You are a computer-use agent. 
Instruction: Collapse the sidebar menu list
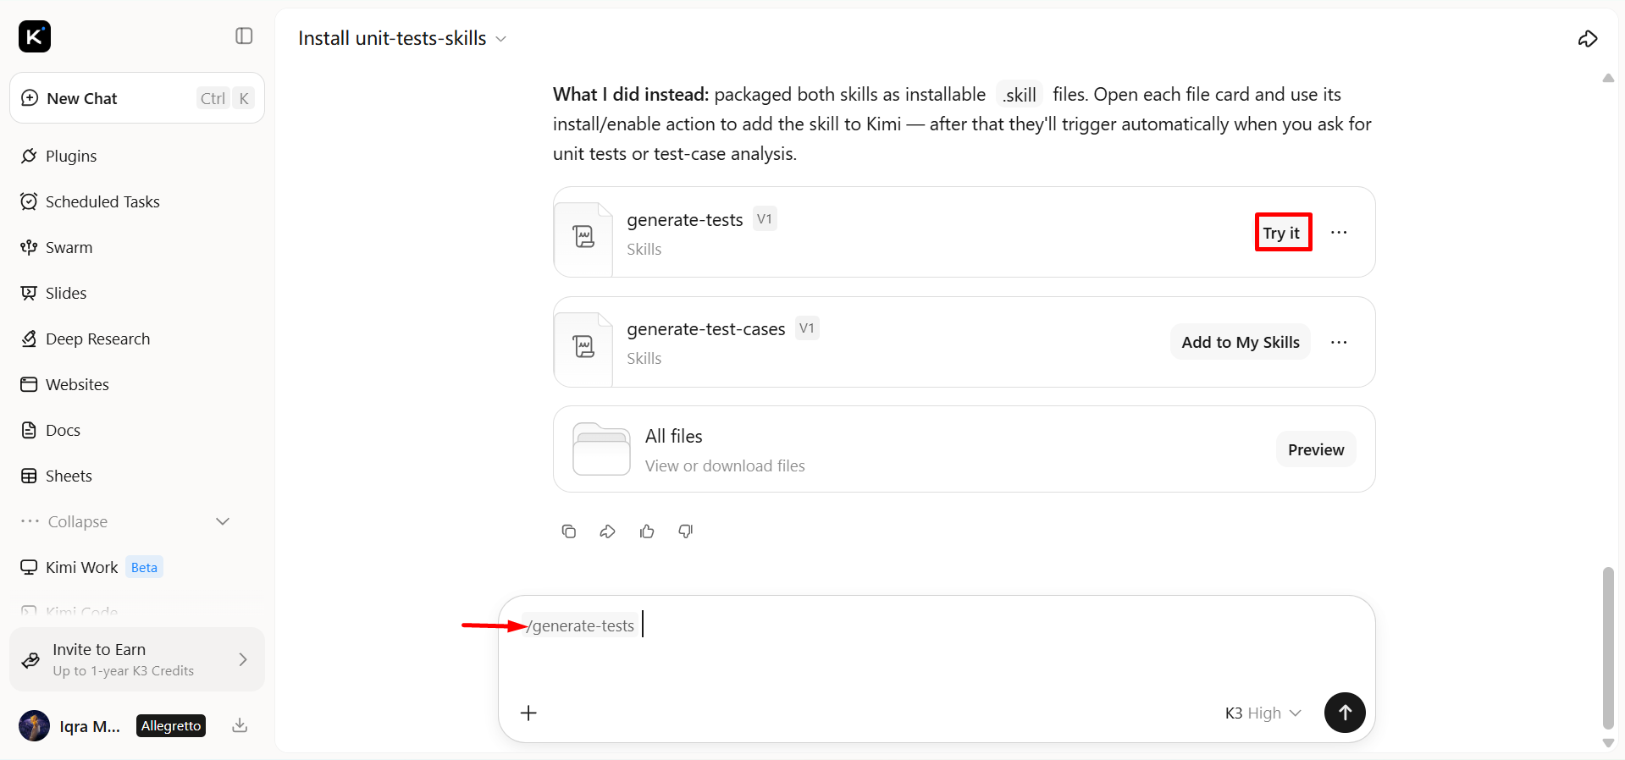pyautogui.click(x=125, y=521)
